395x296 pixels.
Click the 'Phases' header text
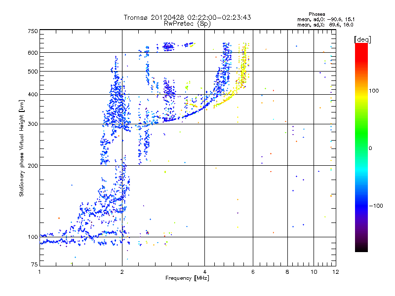coord(317,14)
